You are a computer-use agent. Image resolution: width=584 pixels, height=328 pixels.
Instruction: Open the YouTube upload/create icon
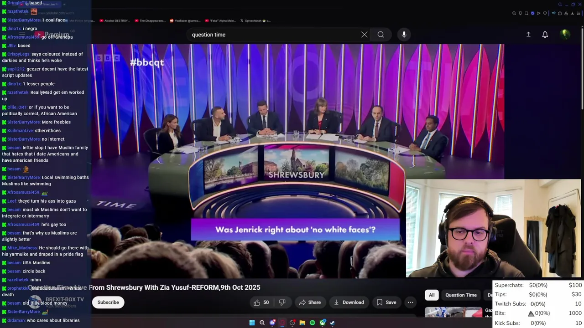pyautogui.click(x=528, y=35)
